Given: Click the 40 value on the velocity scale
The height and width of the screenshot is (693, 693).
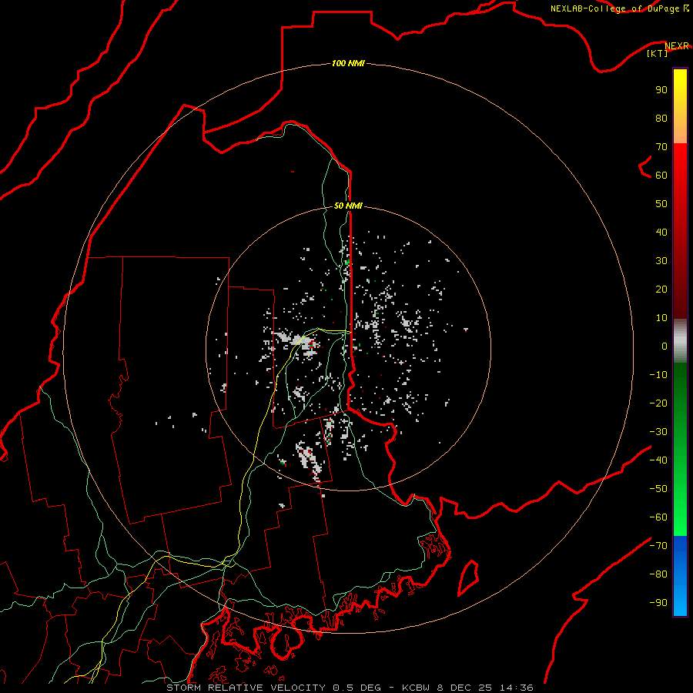Looking at the screenshot, I should 661,232.
